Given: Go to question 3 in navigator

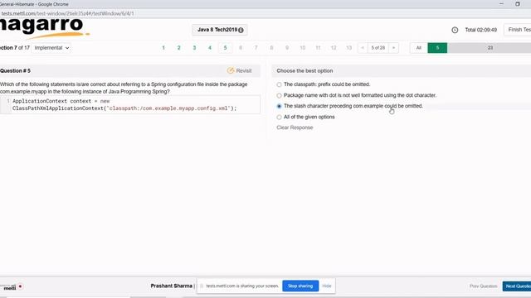Looking at the screenshot, I should [x=194, y=48].
